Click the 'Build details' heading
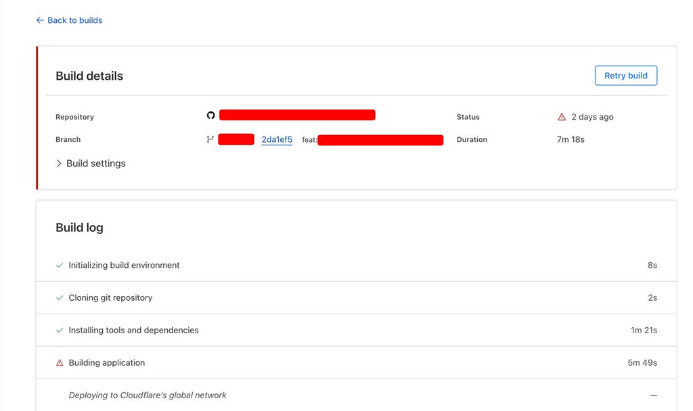Screen dimensions: 693x411 (x=89, y=76)
